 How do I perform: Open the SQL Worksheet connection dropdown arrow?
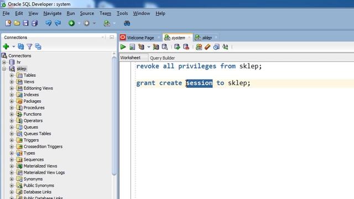click(114, 23)
